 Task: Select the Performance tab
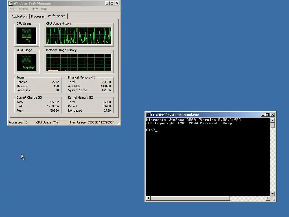[56, 16]
